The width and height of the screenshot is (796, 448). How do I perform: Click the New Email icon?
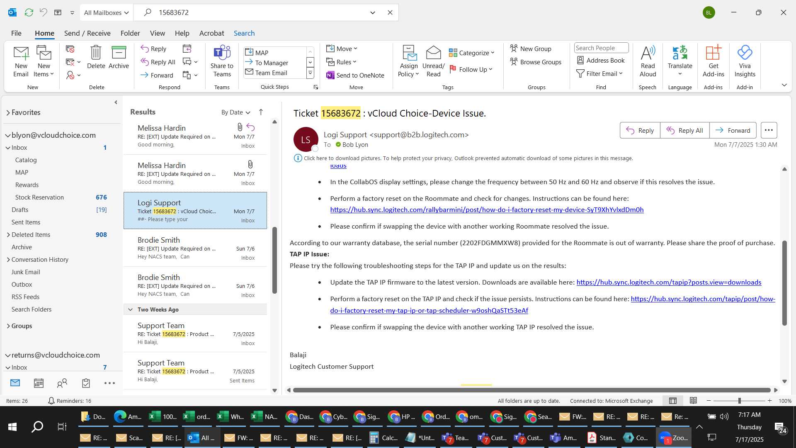coord(21,61)
